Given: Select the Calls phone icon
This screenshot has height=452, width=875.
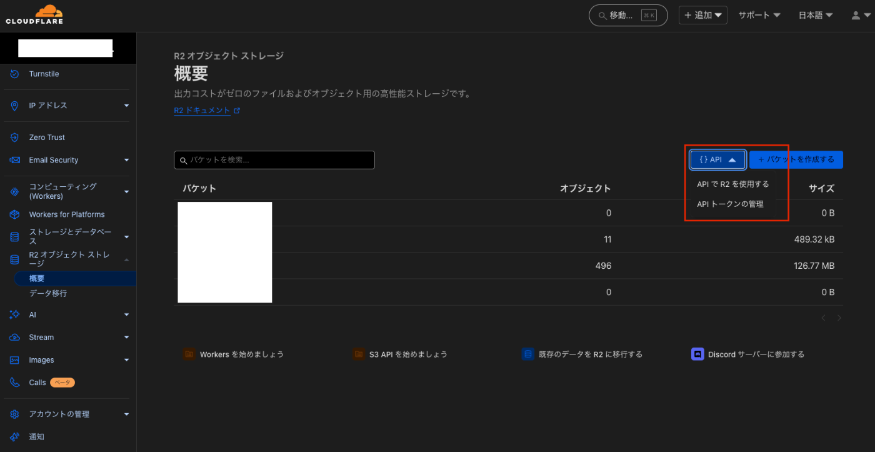Looking at the screenshot, I should 13,382.
